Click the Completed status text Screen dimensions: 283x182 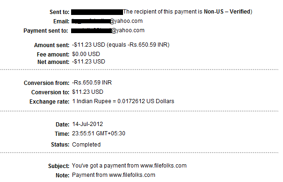pyautogui.click(x=86, y=145)
